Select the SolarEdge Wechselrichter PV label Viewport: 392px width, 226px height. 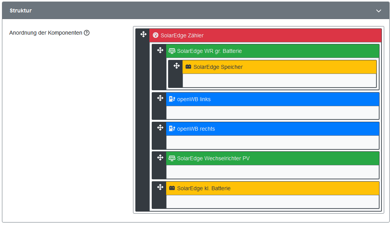pos(213,158)
